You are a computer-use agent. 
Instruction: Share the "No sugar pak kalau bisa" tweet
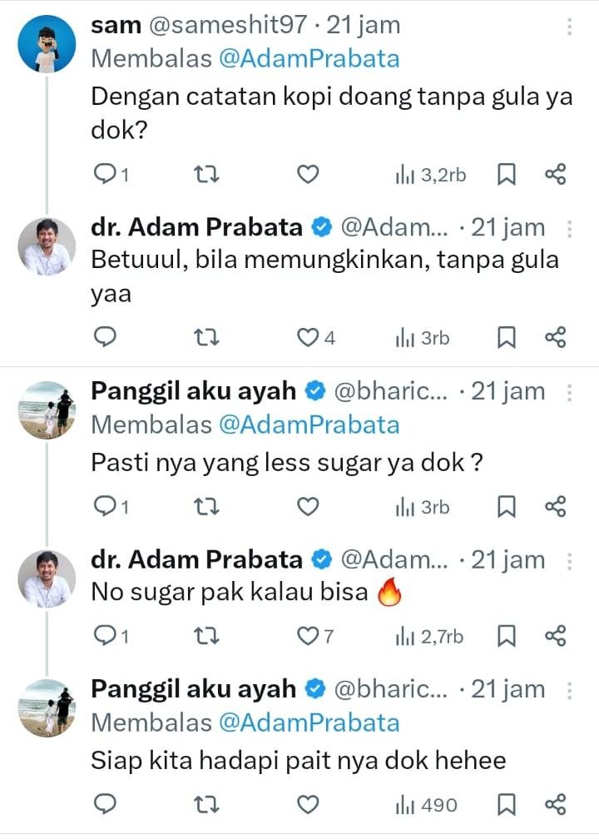555,637
